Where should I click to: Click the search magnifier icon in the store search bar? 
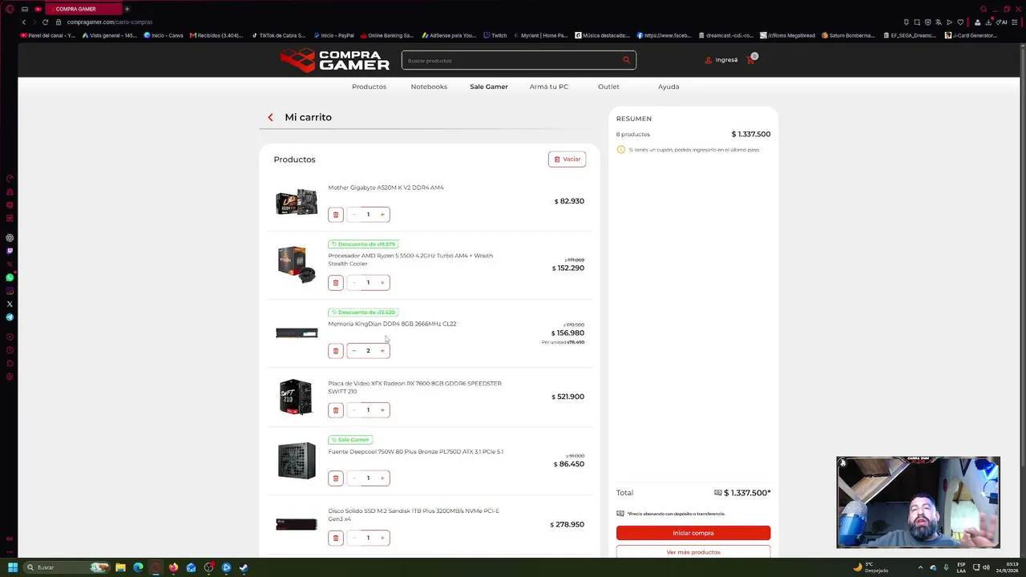point(626,60)
